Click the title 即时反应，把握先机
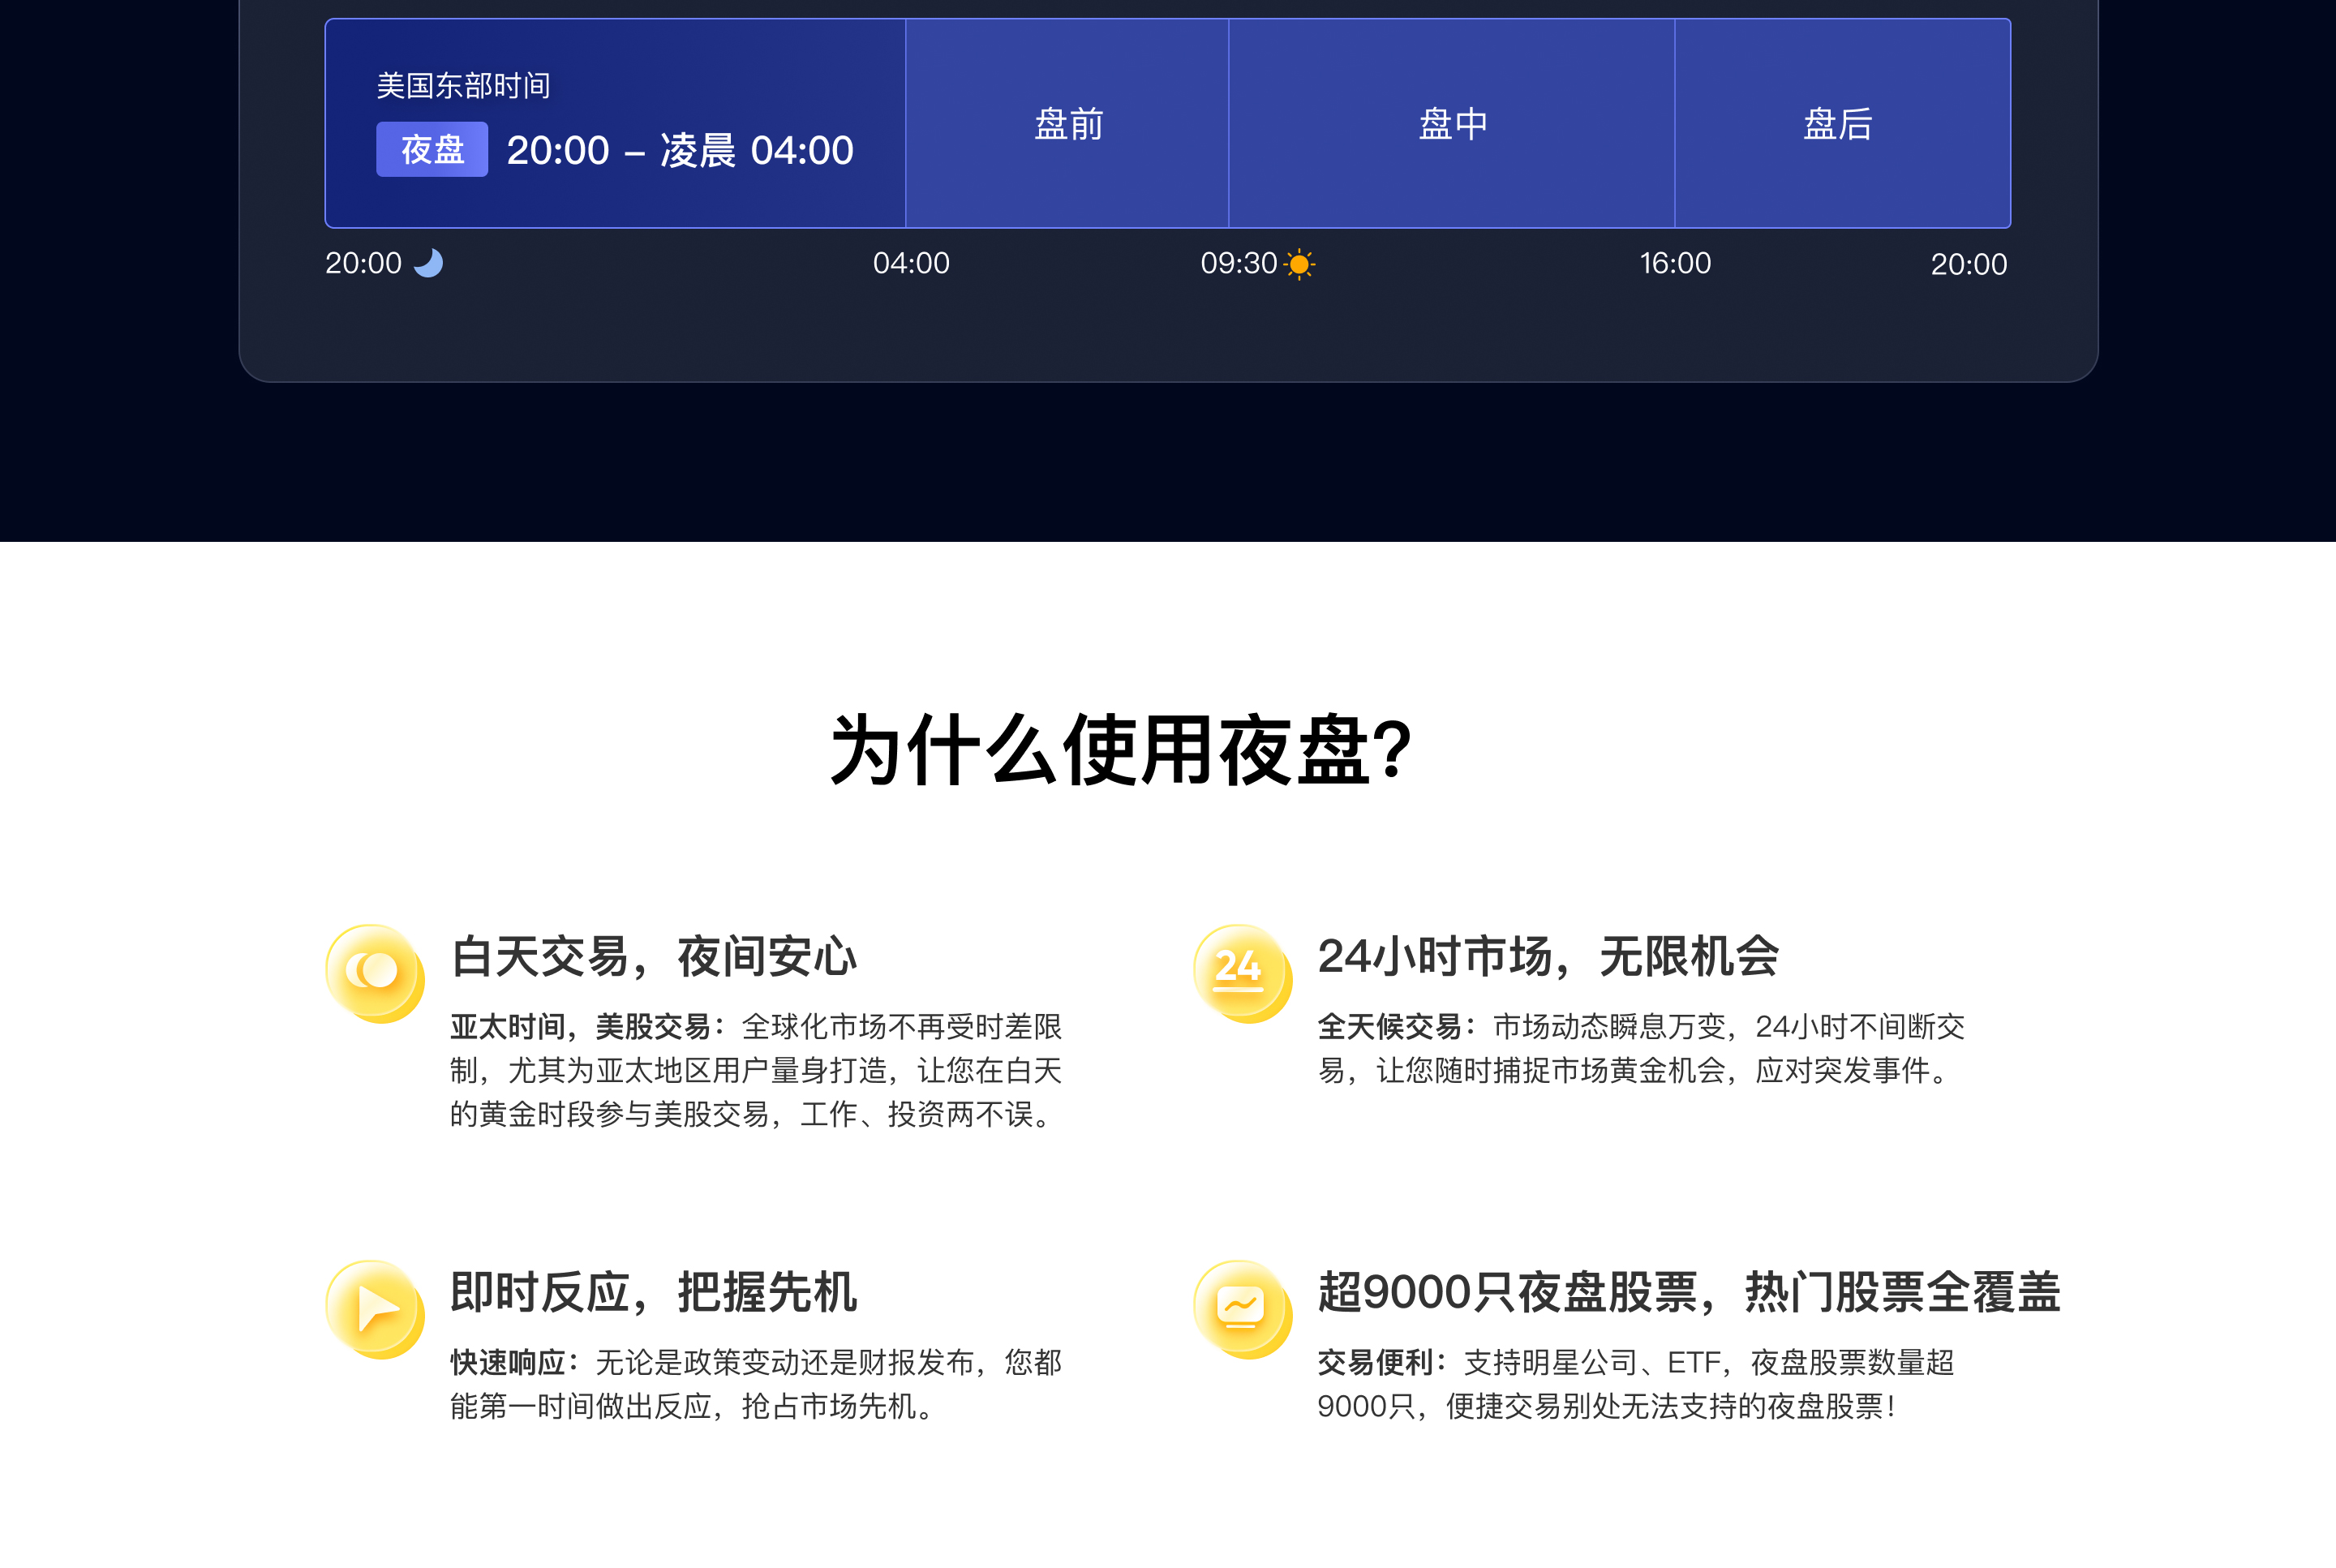This screenshot has height=1568, width=2336. click(x=653, y=1292)
